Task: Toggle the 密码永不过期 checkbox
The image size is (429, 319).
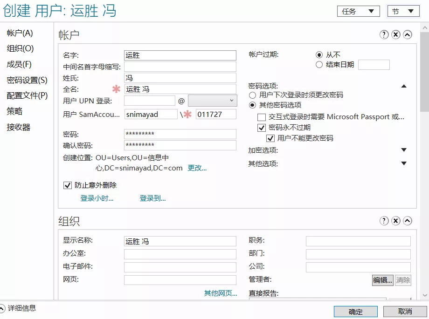Action: coord(262,128)
